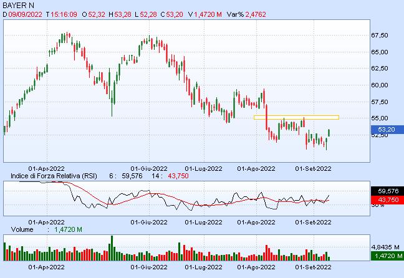Click the BAYER N chart title
Screen dimensions: 404x278
pos(18,5)
